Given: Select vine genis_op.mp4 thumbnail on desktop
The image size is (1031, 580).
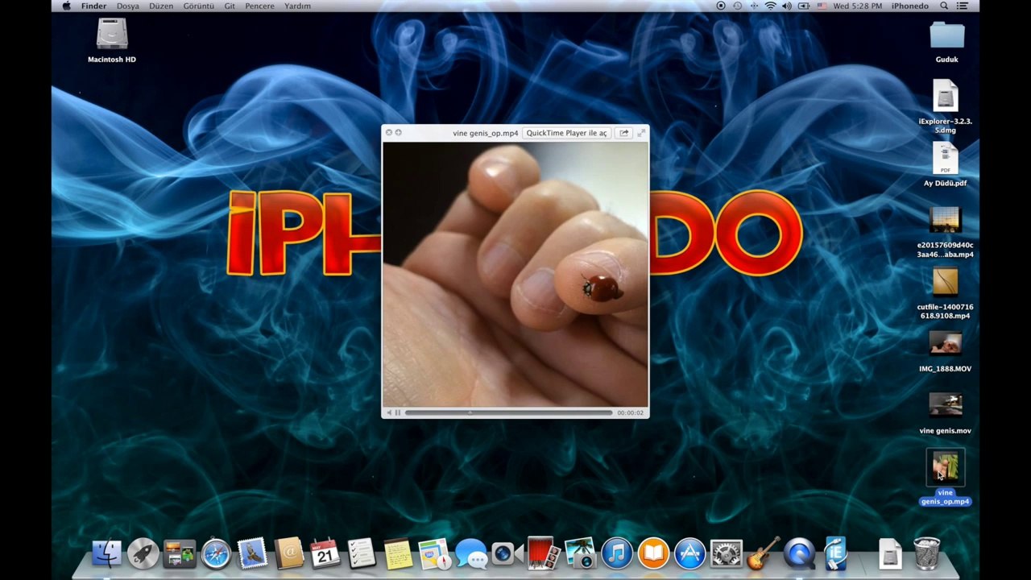Looking at the screenshot, I should (946, 467).
